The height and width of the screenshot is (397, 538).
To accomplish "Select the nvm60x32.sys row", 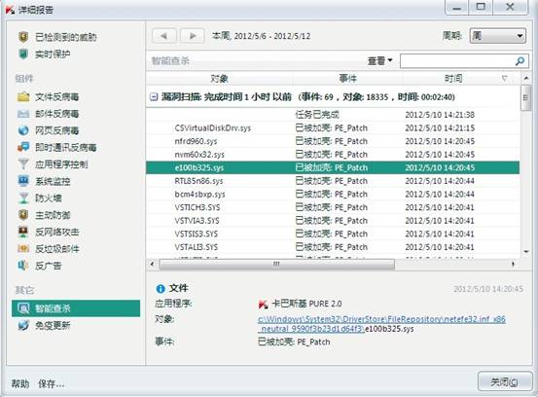I will click(333, 155).
